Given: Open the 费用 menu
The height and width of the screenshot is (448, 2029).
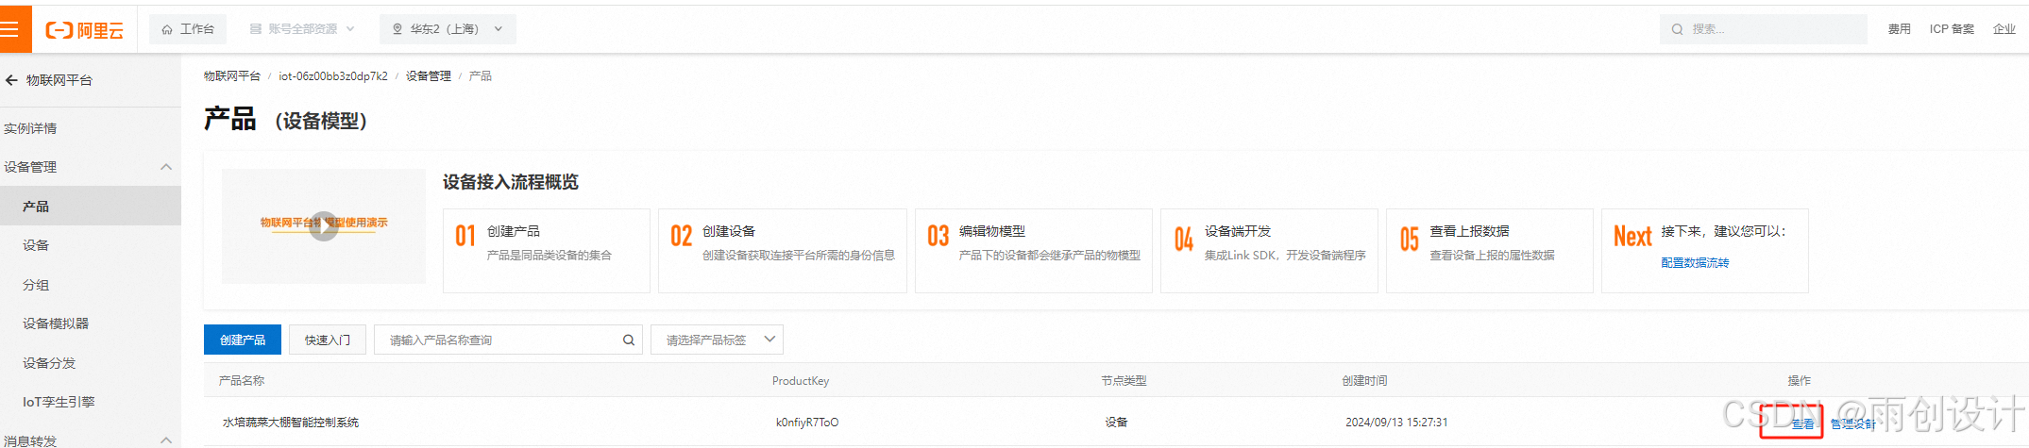Looking at the screenshot, I should click(1899, 29).
